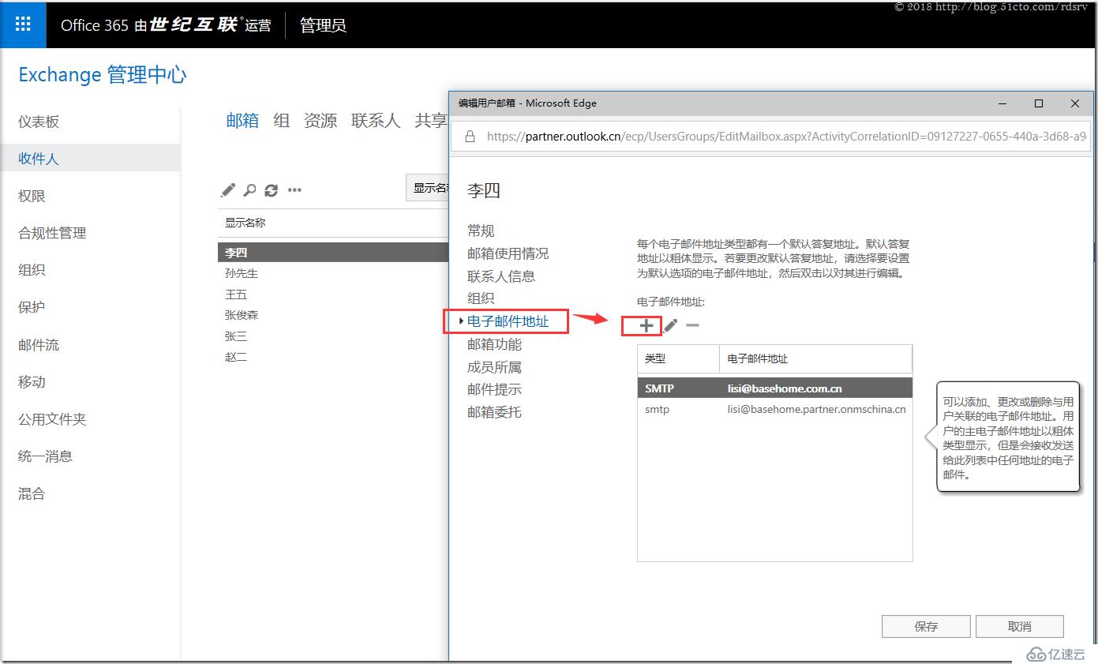The width and height of the screenshot is (1098, 664).
Task: Remove selected email address with minus icon
Action: (x=692, y=325)
